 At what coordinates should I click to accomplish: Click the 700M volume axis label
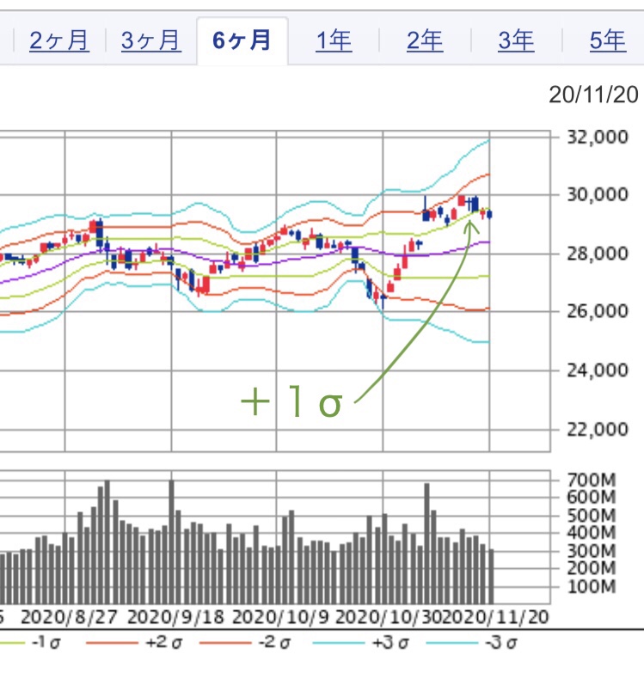[592, 480]
